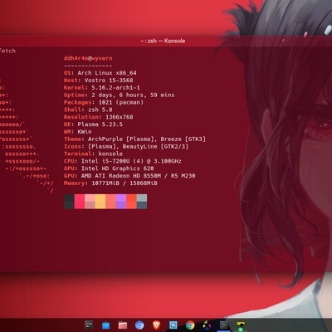Open the System Settings icon in the taskbar
This screenshot has height=332, width=332.
pyautogui.click(x=89, y=325)
